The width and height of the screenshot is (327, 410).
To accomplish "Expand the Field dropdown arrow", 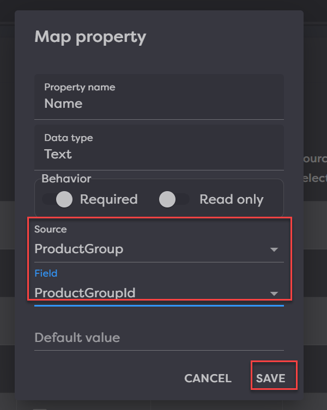I will point(274,293).
